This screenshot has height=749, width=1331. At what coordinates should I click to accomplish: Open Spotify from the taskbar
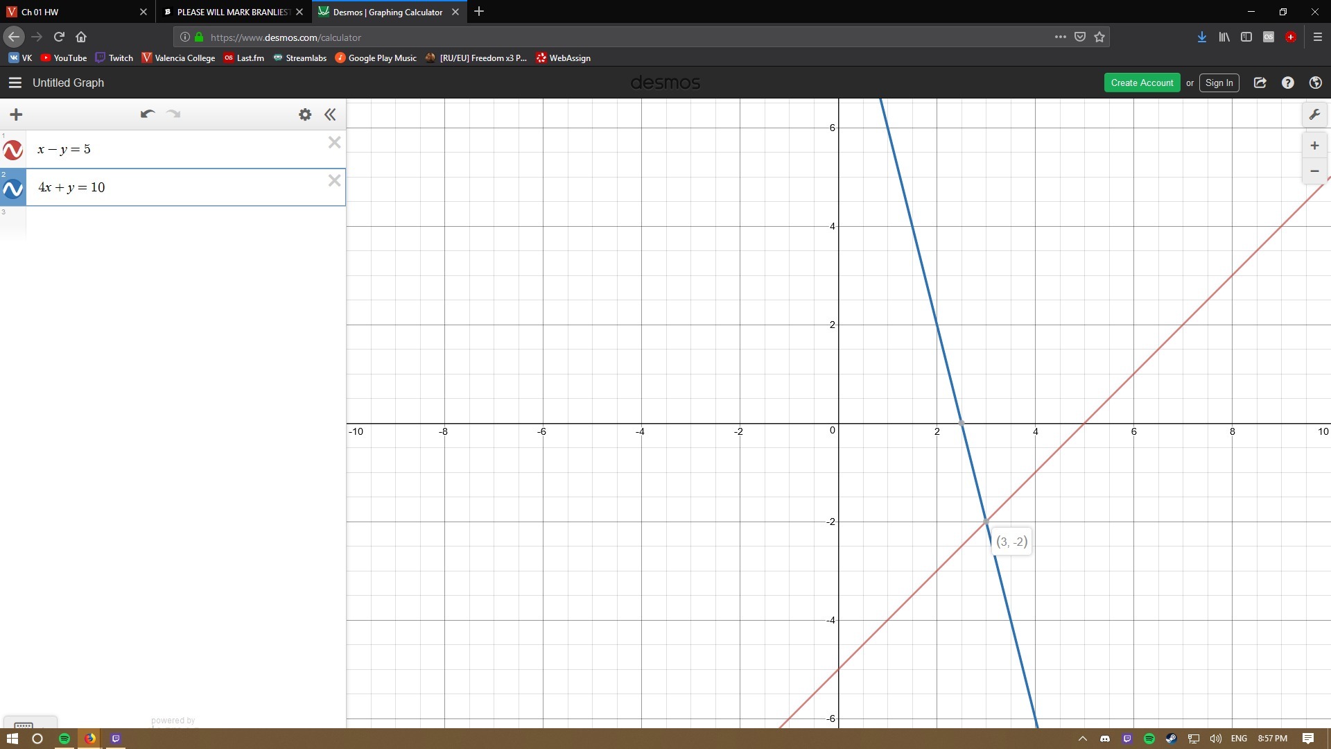click(x=64, y=739)
